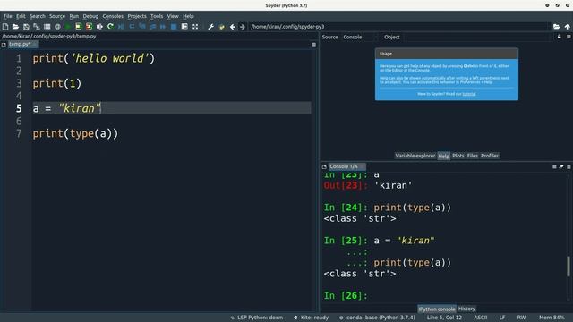Click the Kite: ready status entry
The image size is (573, 322).
(311, 318)
